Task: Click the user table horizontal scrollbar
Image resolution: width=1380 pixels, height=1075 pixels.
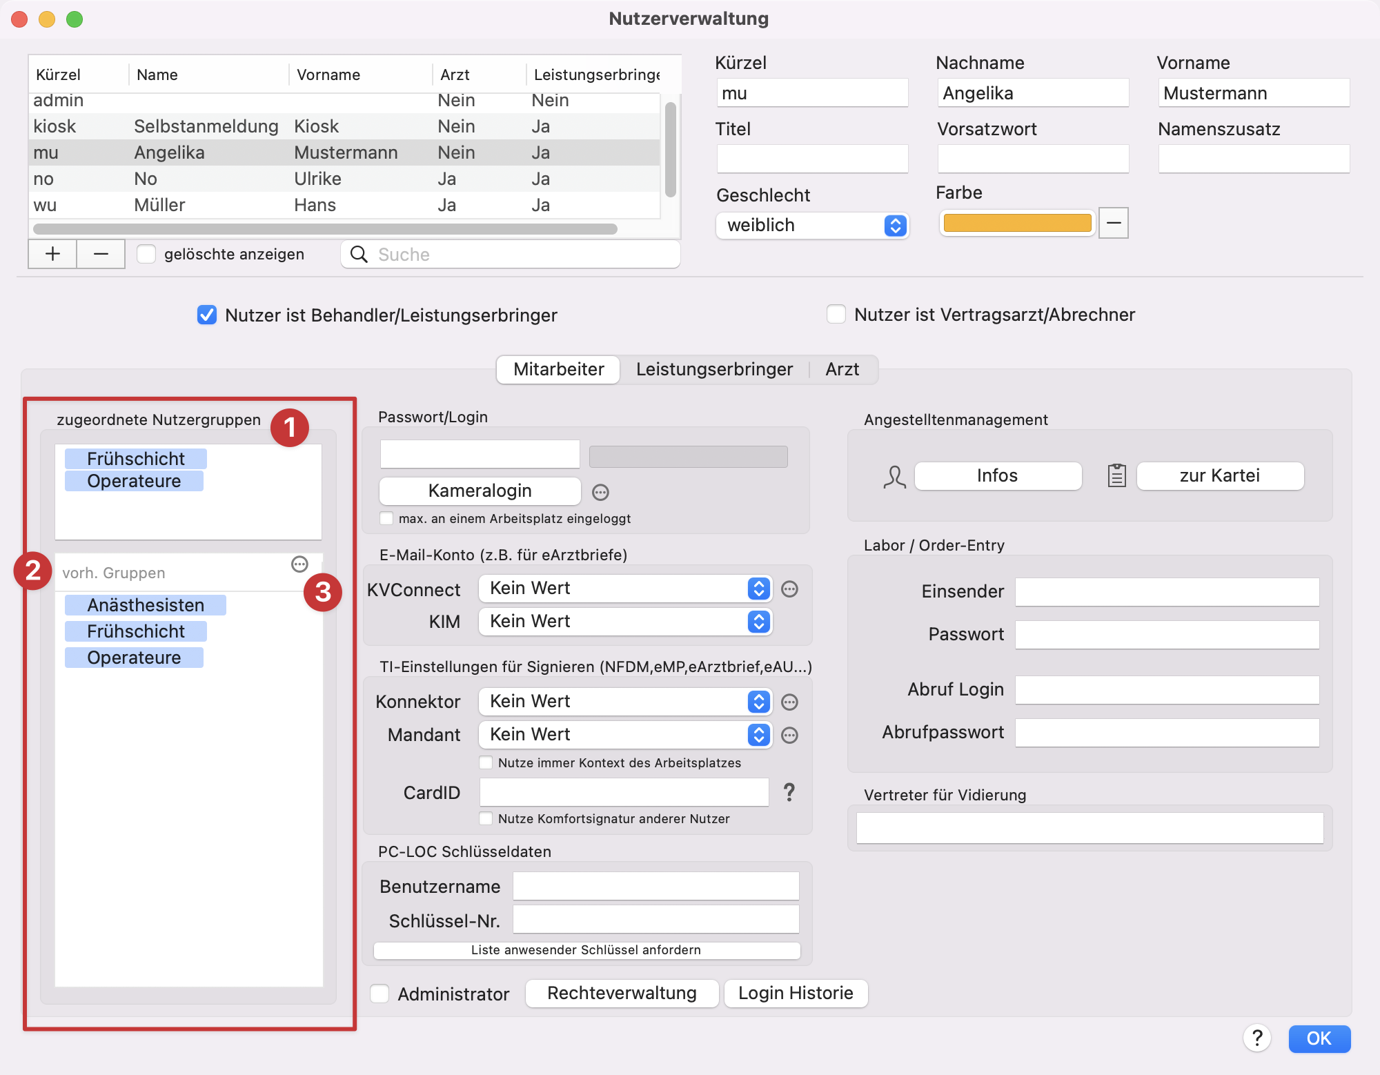Action: coord(325,228)
